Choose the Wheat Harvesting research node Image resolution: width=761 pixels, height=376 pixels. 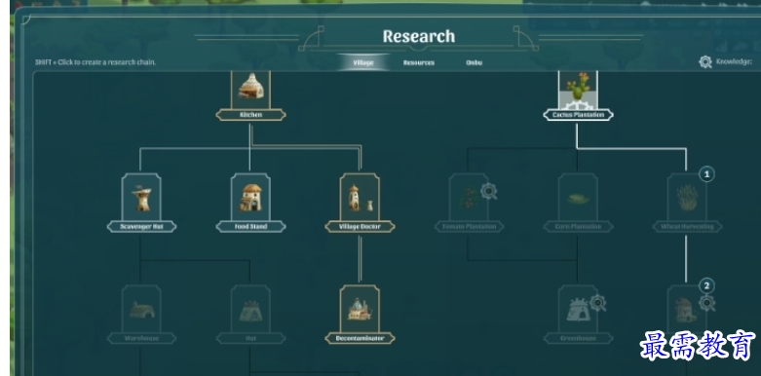[687, 203]
